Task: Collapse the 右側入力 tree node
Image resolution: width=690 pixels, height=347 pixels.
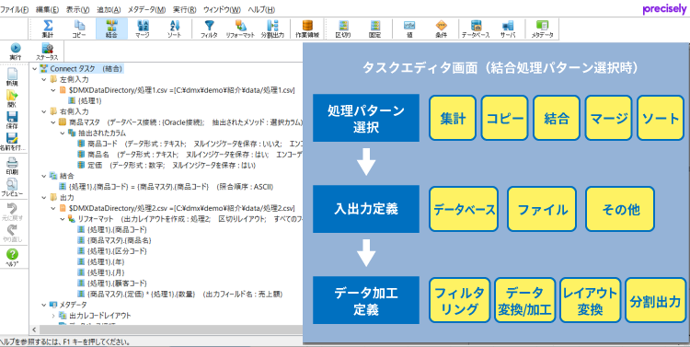Action: pyautogui.click(x=43, y=112)
